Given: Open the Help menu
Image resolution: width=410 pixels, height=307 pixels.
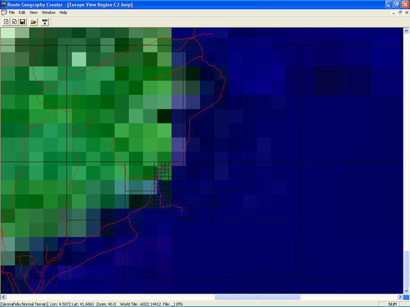Looking at the screenshot, I should coord(63,12).
